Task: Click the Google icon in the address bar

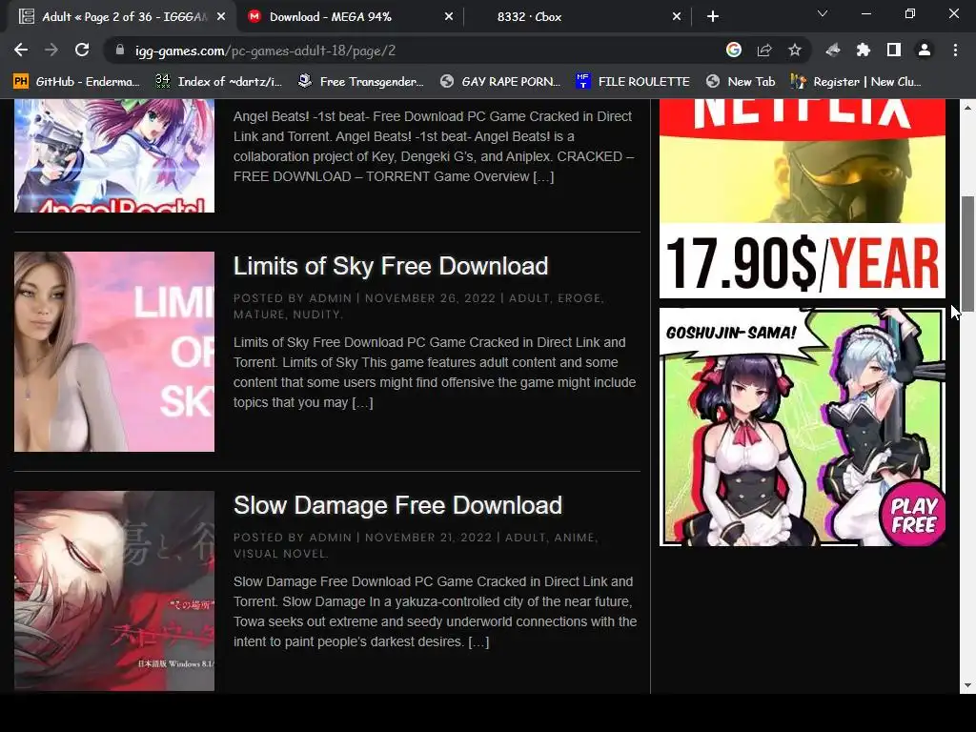Action: [734, 51]
